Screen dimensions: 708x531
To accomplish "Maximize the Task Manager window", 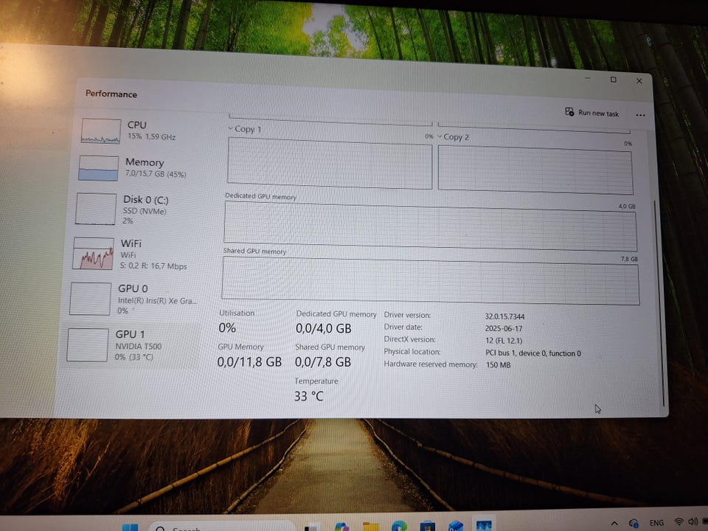I will (613, 80).
